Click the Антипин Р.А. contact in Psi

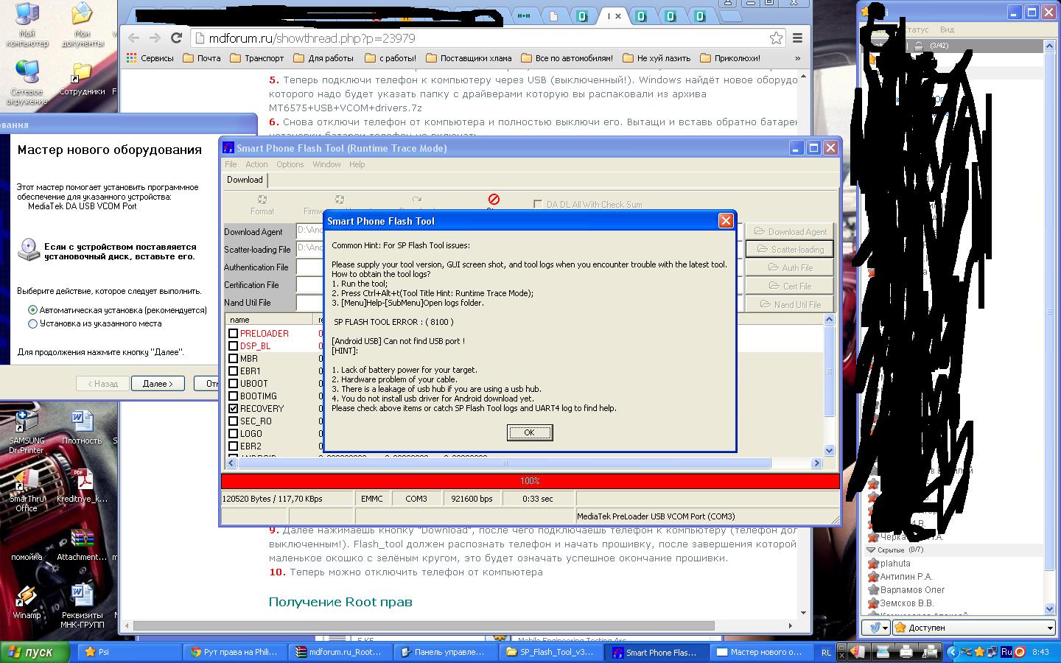(906, 577)
